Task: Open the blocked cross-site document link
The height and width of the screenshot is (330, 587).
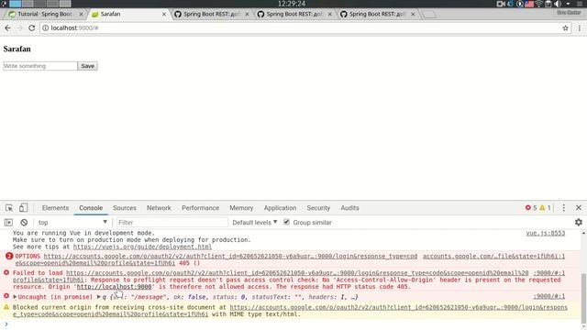Action: (399, 307)
